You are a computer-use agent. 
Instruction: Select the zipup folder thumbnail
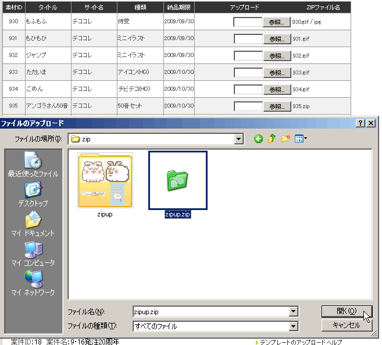[x=105, y=181]
